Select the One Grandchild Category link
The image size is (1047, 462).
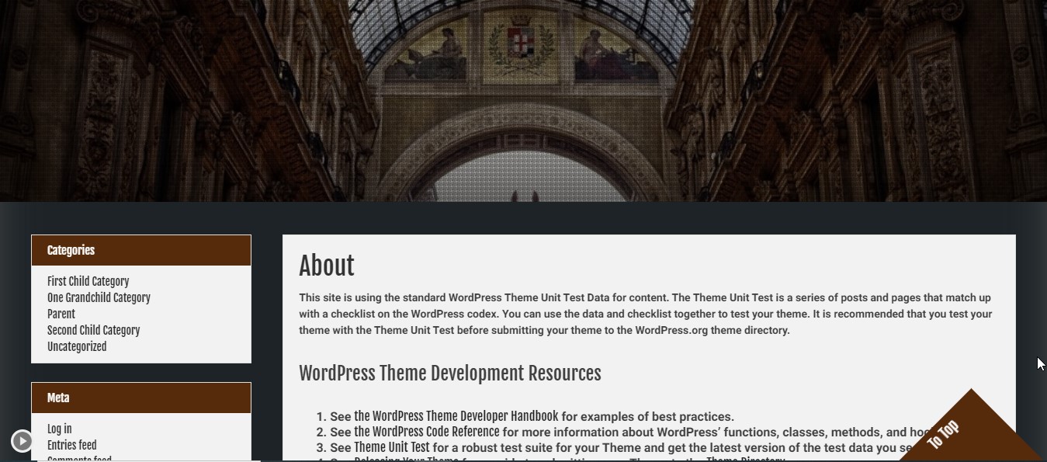[99, 297]
